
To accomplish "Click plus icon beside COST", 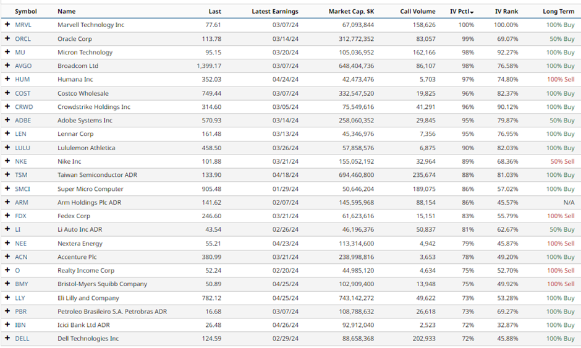I will [7, 93].
